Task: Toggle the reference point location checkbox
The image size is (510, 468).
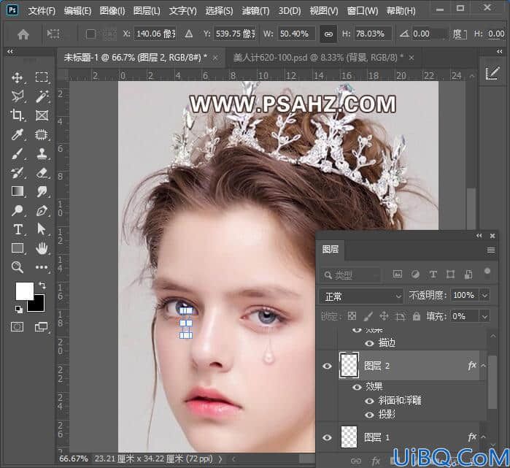Action: tap(90, 34)
